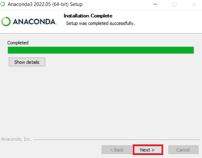Click the Show details button

point(27,62)
